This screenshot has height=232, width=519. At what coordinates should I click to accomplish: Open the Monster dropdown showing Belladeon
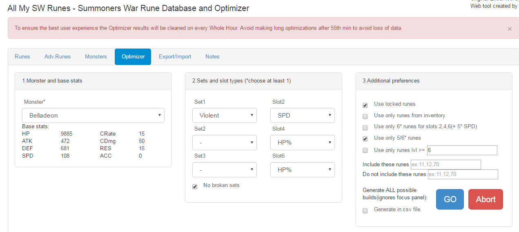click(93, 116)
